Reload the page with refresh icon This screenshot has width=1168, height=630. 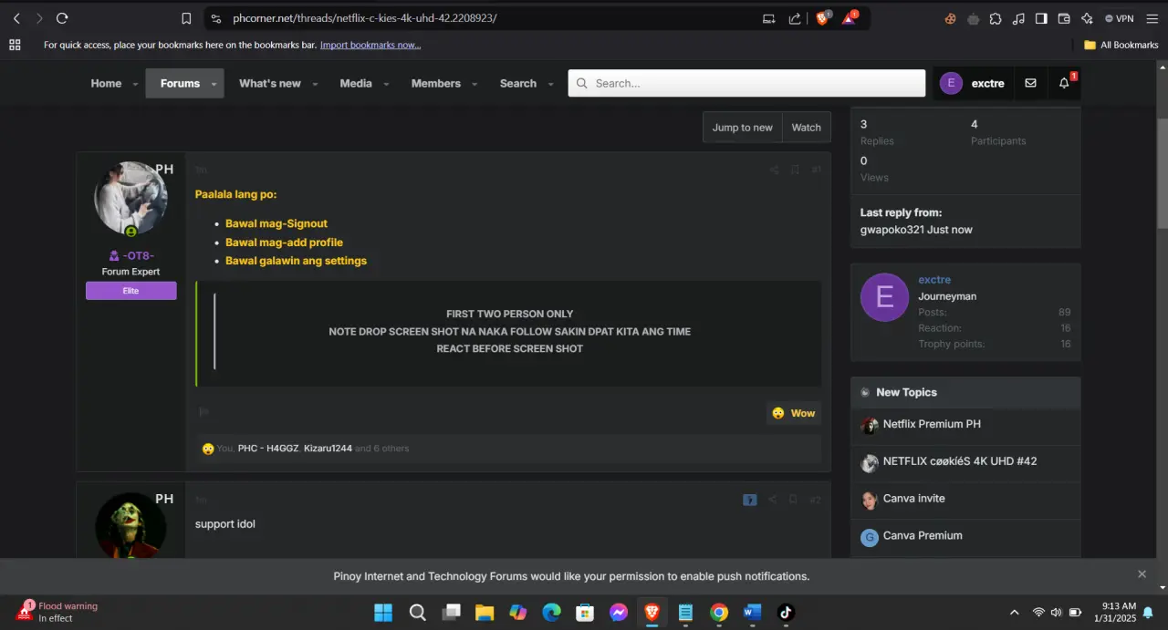point(62,18)
